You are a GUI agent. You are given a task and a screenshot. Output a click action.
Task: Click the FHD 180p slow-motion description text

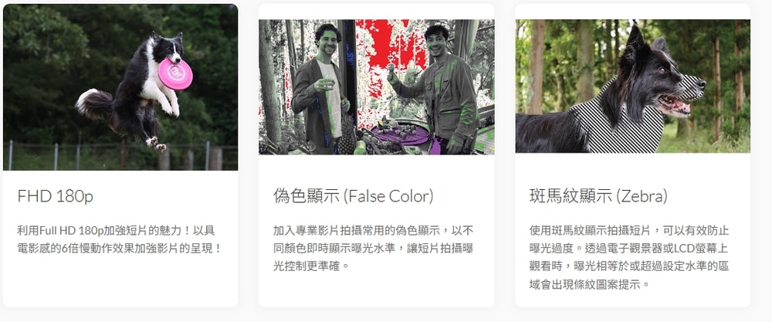coord(120,239)
